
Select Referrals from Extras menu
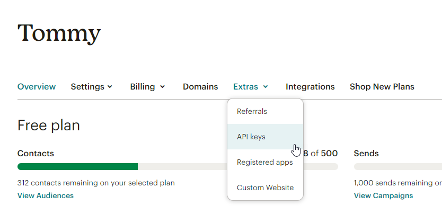pyautogui.click(x=266, y=111)
